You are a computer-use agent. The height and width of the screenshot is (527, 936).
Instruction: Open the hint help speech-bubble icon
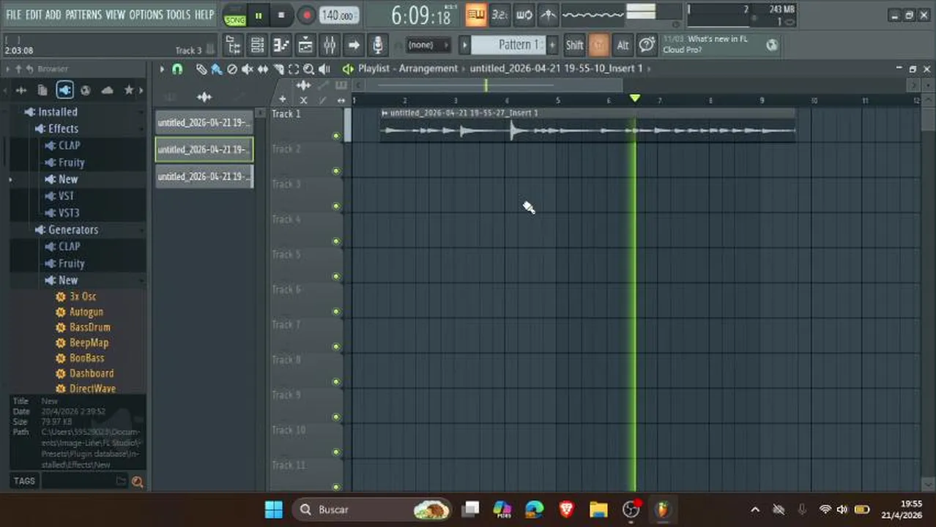(647, 45)
